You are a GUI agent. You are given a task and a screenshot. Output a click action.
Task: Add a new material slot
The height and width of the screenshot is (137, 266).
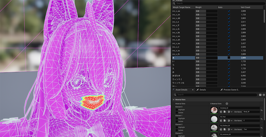click(x=227, y=104)
